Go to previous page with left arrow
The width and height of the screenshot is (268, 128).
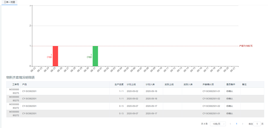[230, 124]
